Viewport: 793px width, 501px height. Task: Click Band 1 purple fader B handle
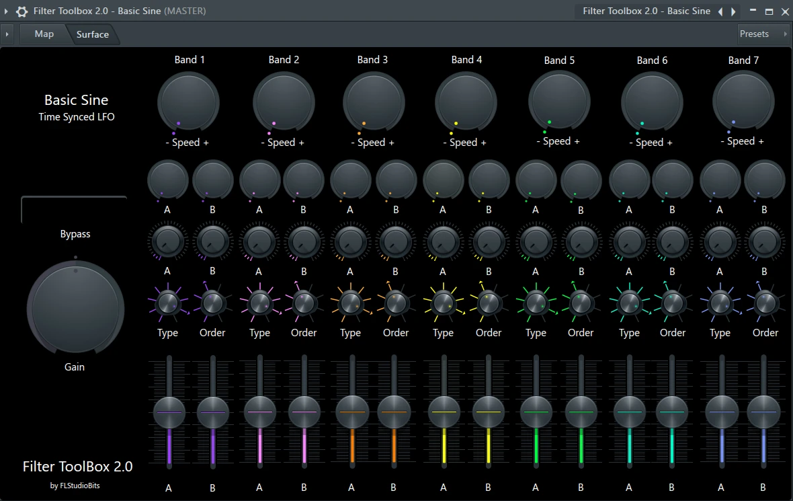(x=213, y=412)
